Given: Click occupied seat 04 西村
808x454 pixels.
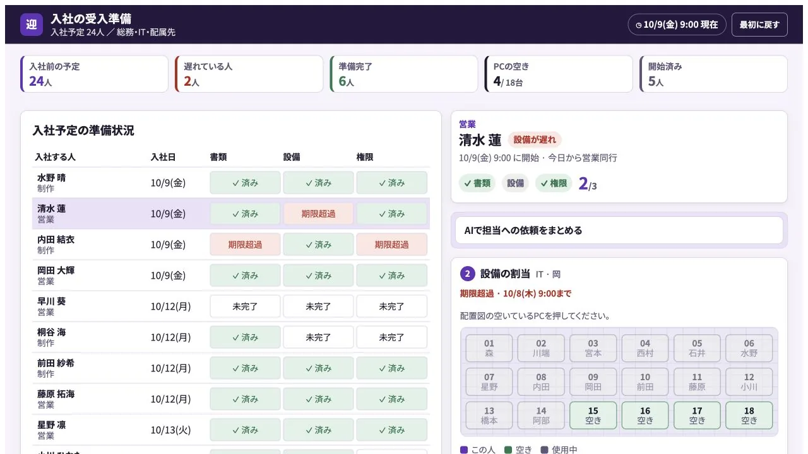Looking at the screenshot, I should coord(645,348).
